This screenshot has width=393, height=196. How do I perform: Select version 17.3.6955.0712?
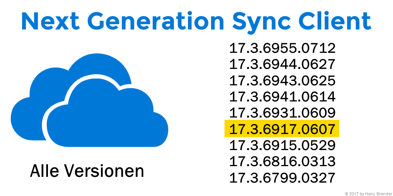282,48
